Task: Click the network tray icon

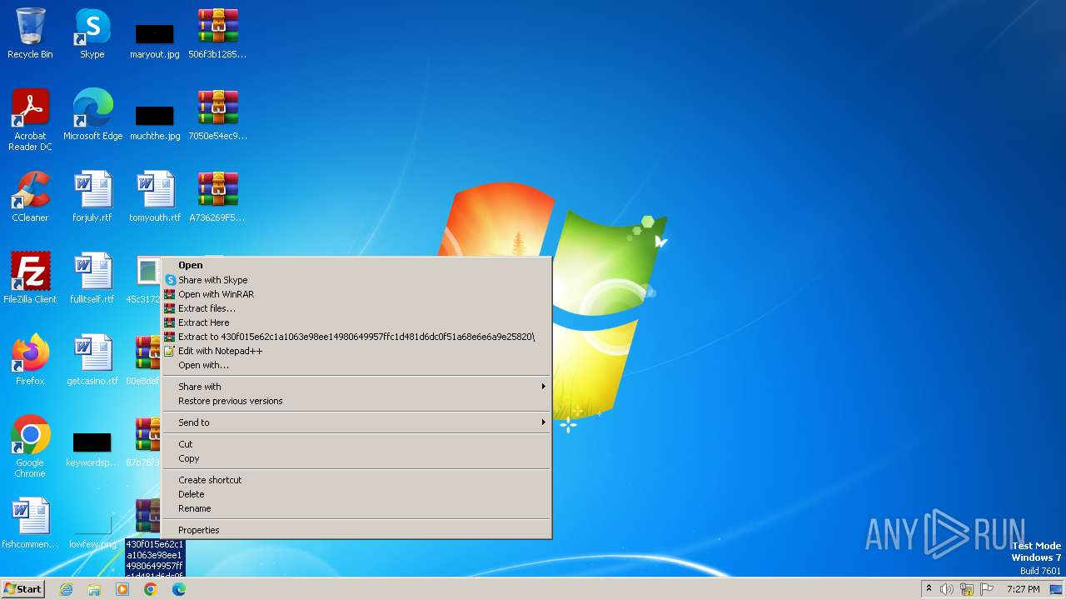Action: [x=967, y=589]
